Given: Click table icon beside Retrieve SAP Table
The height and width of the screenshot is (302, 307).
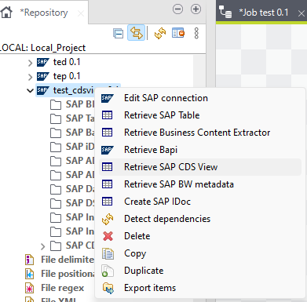Looking at the screenshot, I should 107,115.
